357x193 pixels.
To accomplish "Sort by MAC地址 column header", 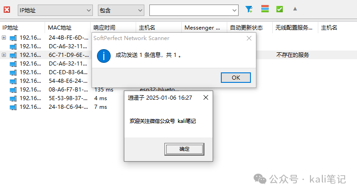I will pyautogui.click(x=67, y=27).
